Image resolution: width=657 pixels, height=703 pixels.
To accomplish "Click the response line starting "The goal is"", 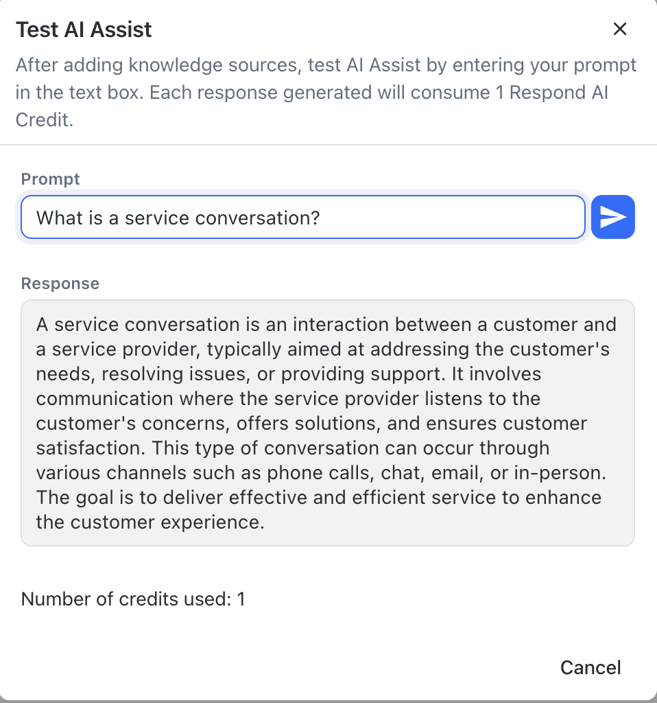I will (x=318, y=497).
